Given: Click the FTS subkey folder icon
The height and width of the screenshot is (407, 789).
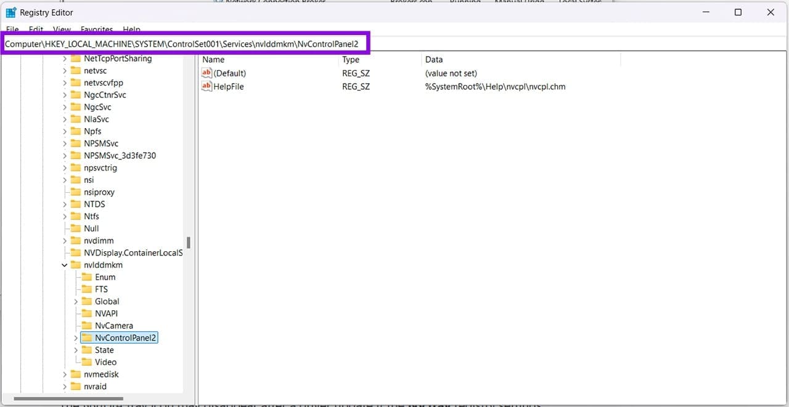Looking at the screenshot, I should [86, 289].
